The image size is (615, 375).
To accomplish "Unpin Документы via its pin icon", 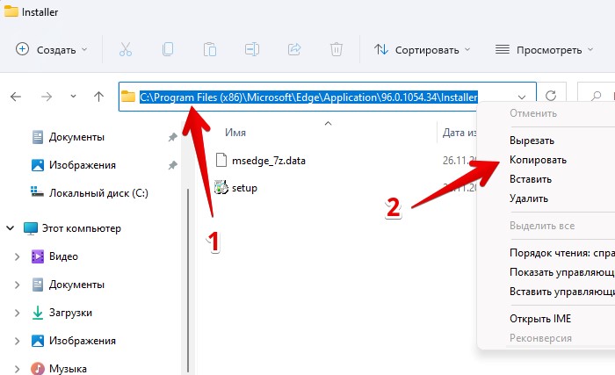I will pos(172,137).
